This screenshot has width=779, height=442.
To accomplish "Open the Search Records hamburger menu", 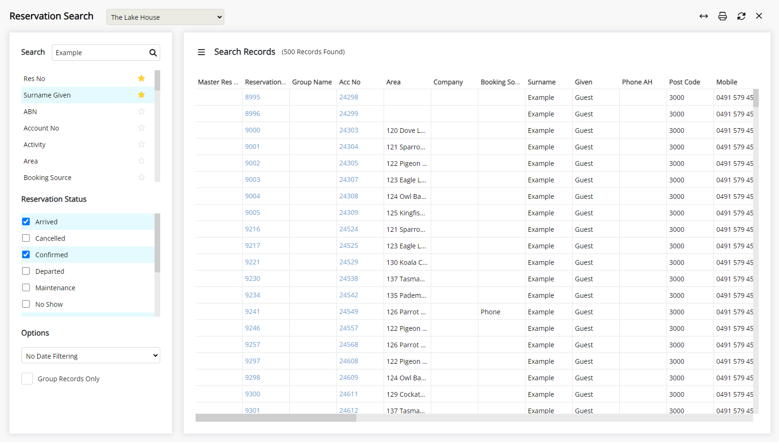I will [201, 52].
